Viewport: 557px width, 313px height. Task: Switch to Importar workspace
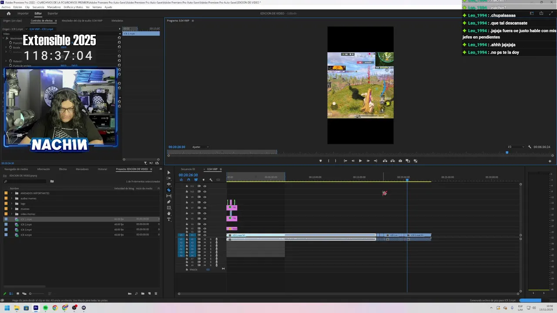[x=23, y=13]
